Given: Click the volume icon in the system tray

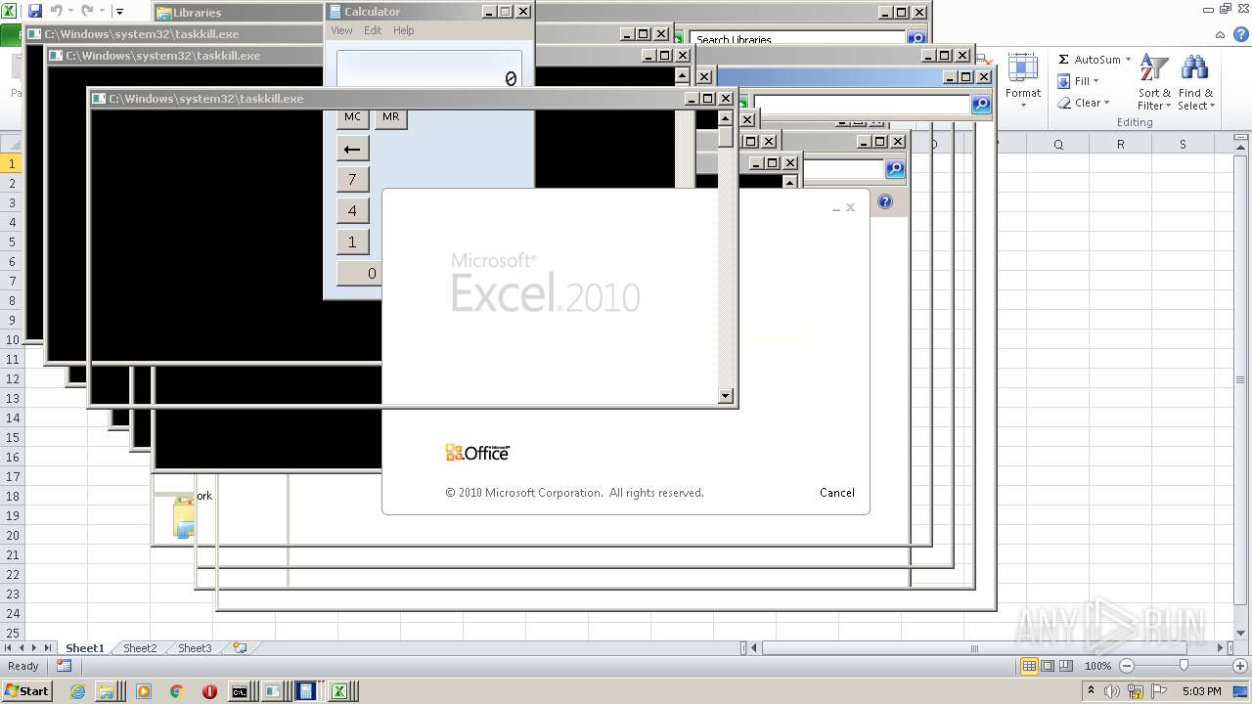Looking at the screenshot, I should [x=1112, y=691].
